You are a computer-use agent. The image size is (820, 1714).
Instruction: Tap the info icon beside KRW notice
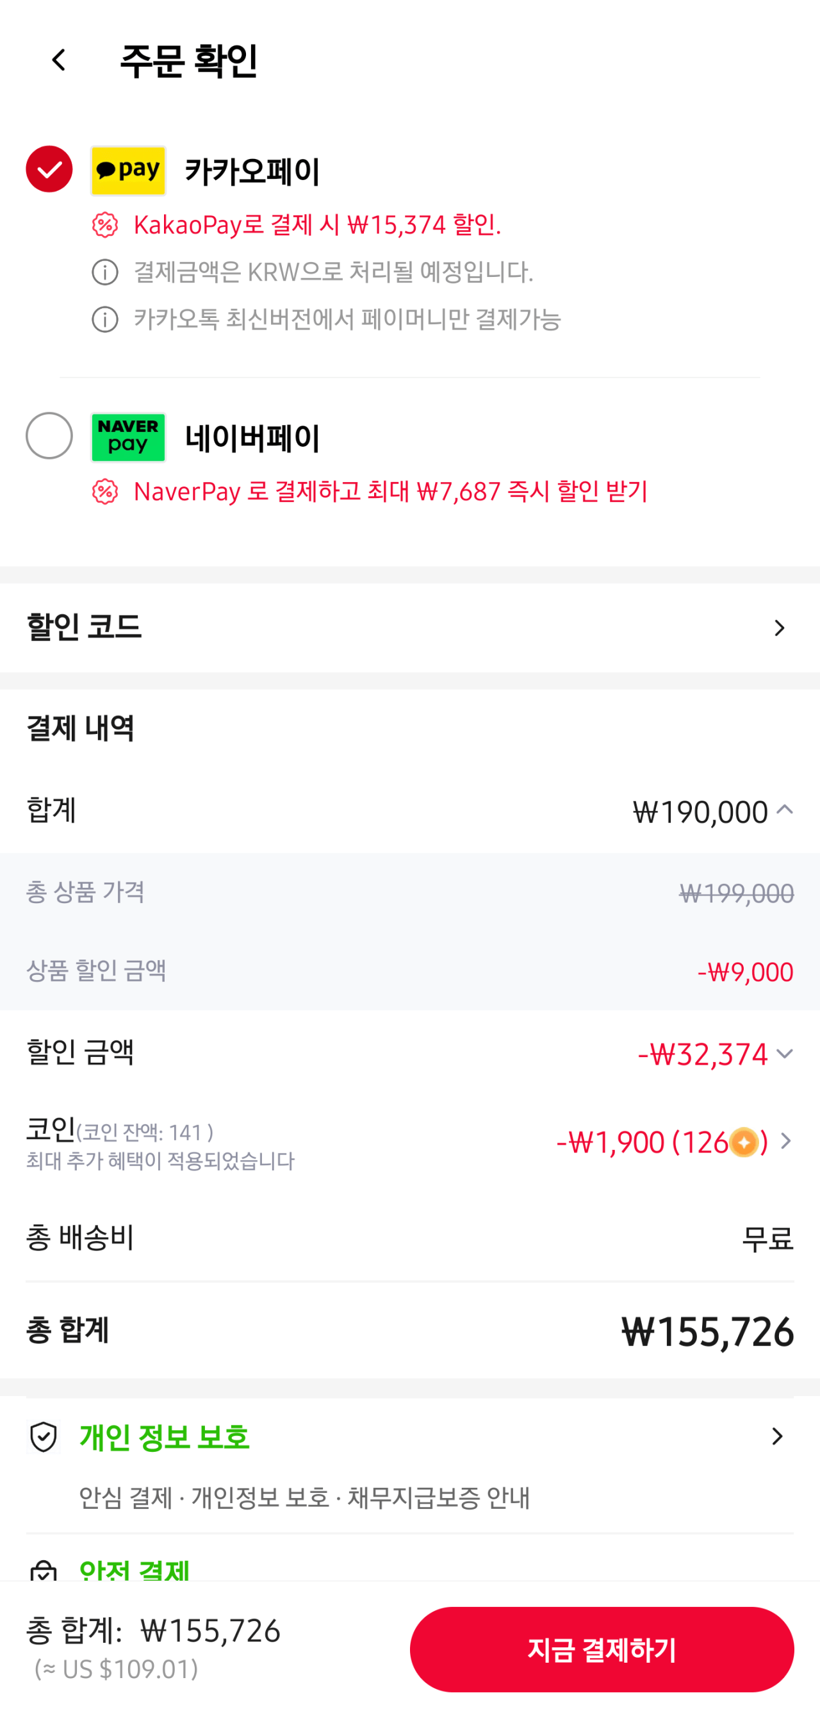104,272
